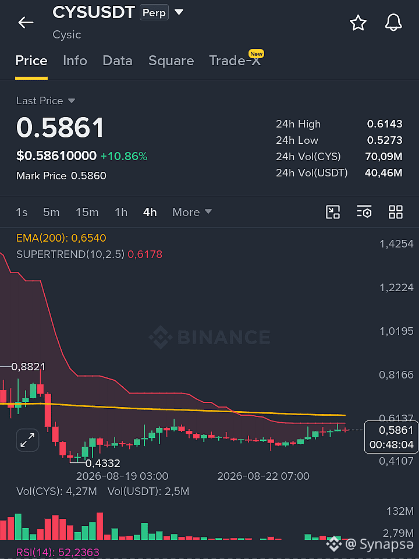419x559 pixels.
Task: Tap the current price tag 0,5861 on axis
Action: (391, 437)
